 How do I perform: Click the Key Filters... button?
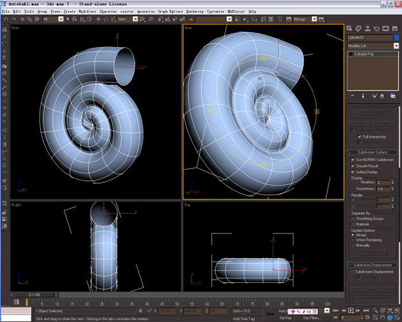click(x=311, y=317)
